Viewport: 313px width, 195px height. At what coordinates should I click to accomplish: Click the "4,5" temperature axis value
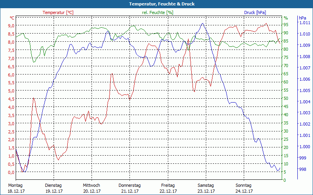tap(11, 99)
